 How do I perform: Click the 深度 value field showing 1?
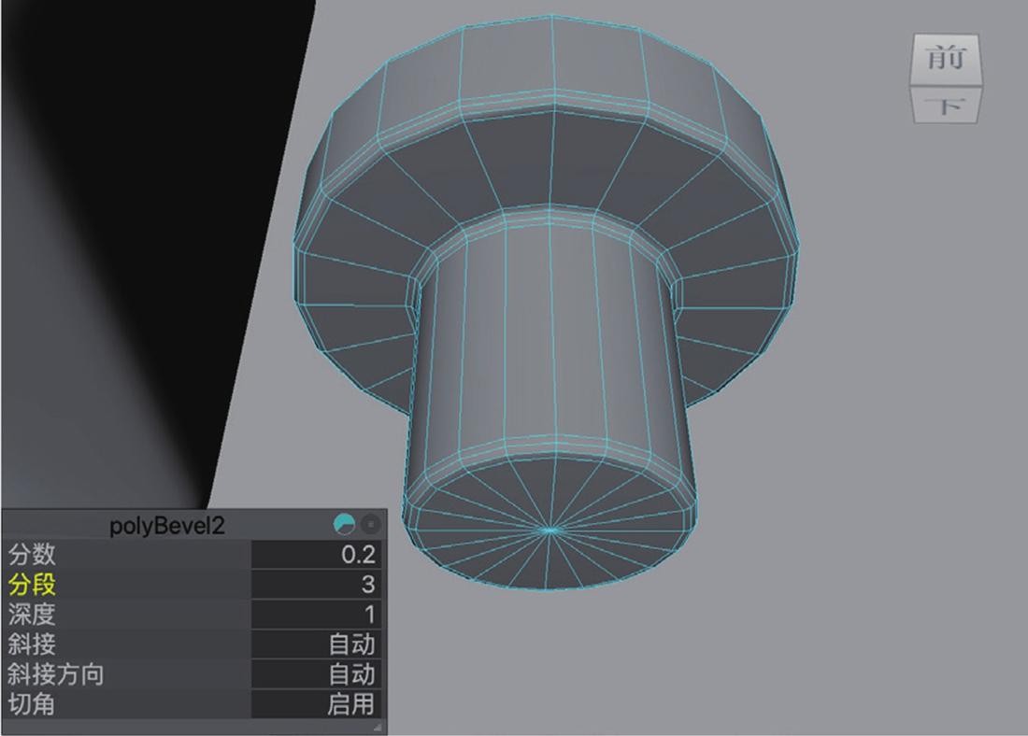coord(316,615)
